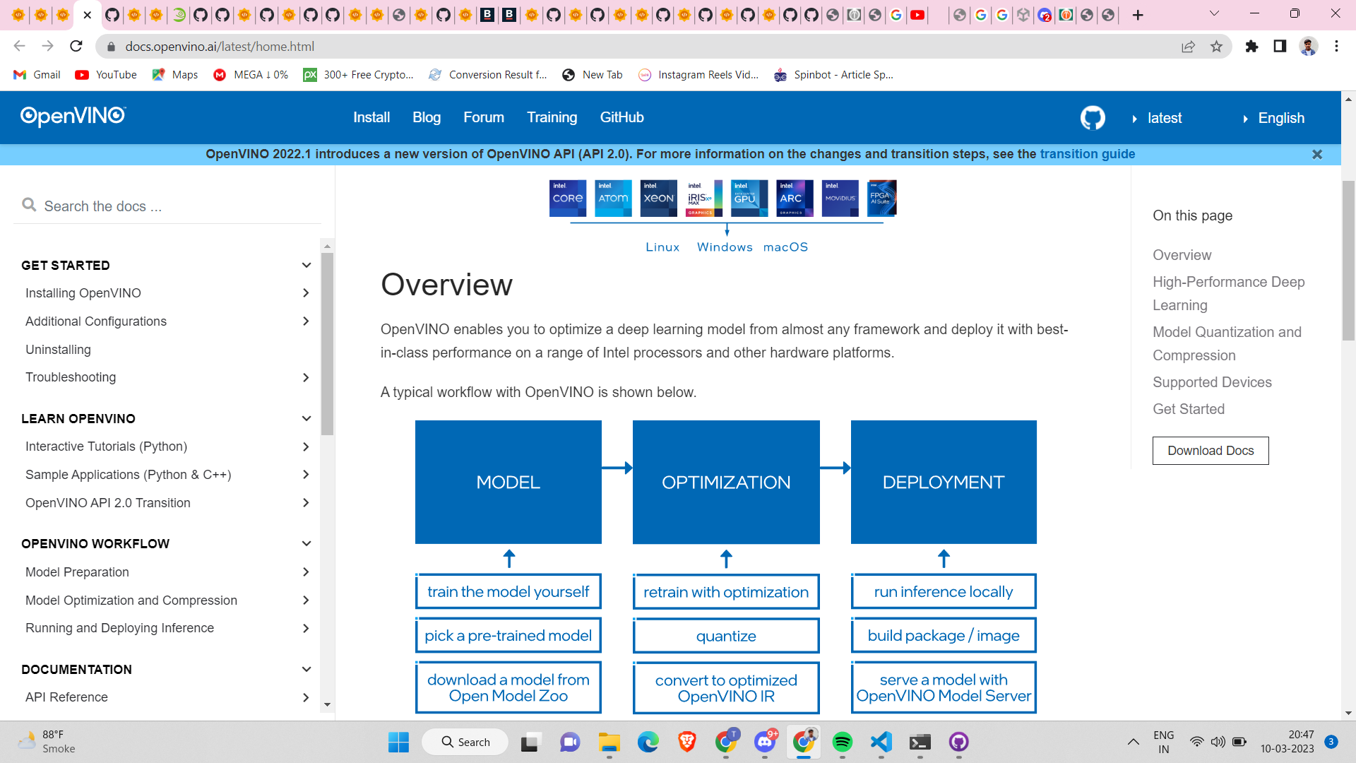1356x763 pixels.
Task: Open the Training menu item
Action: (552, 117)
